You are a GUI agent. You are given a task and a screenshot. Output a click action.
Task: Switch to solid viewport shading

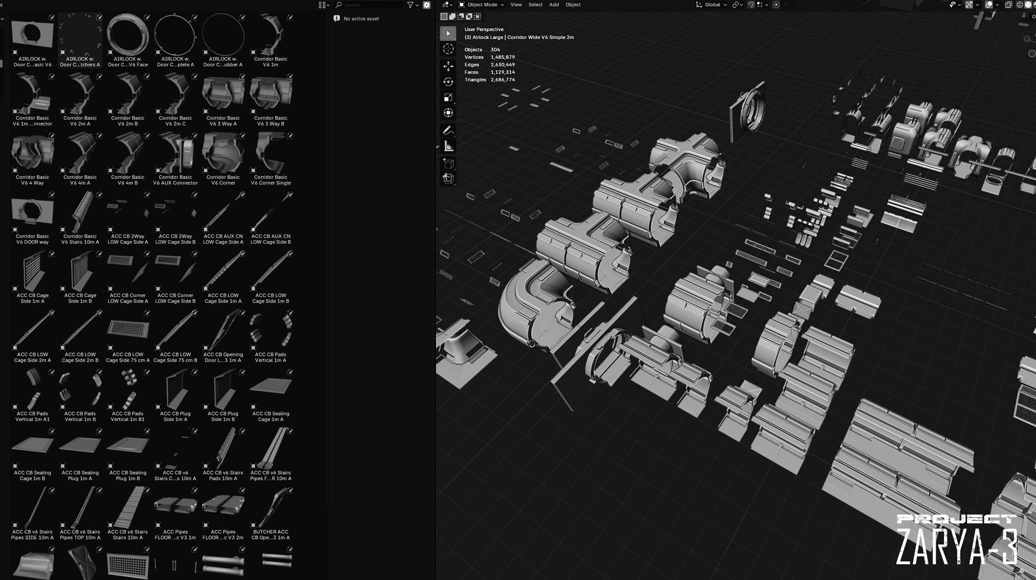pyautogui.click(x=1028, y=5)
